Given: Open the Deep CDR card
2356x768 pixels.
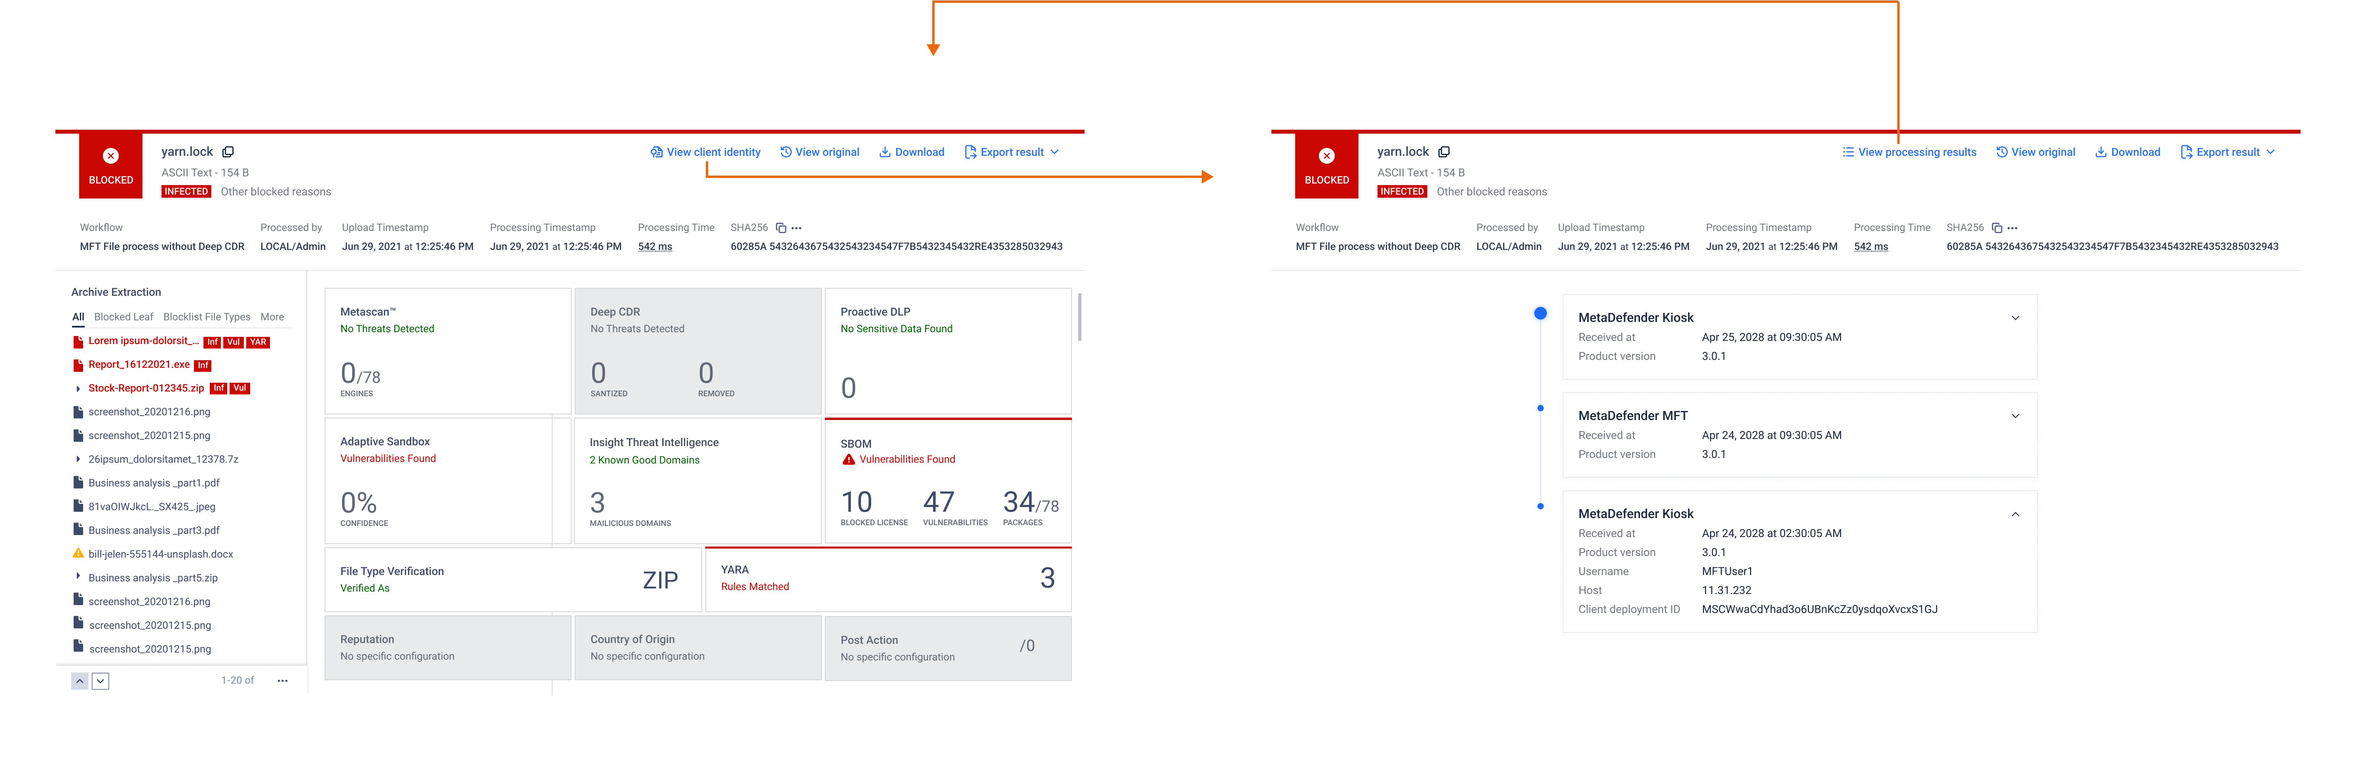Looking at the screenshot, I should [698, 351].
